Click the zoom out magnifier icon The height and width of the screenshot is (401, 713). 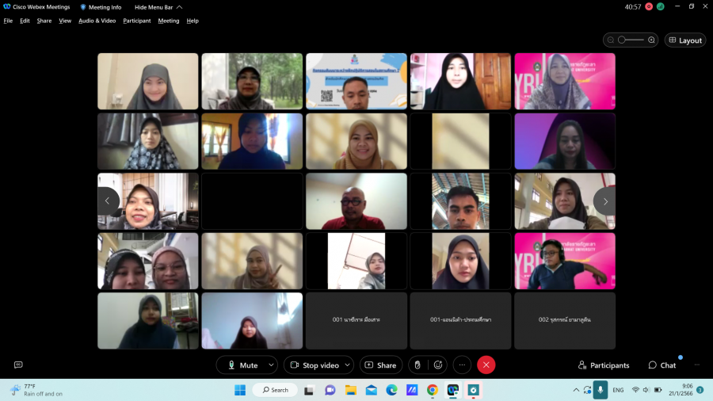tap(610, 40)
